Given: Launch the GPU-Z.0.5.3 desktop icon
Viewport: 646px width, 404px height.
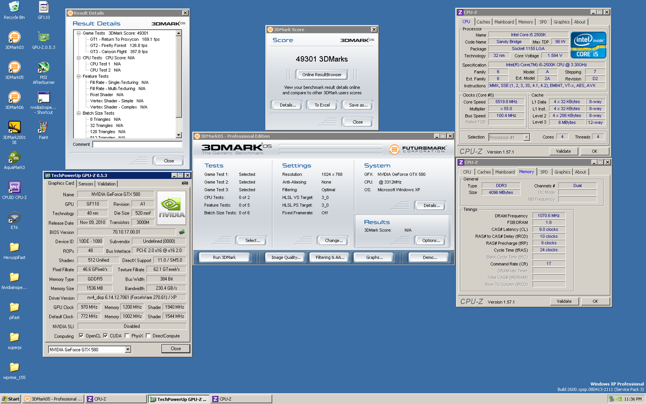Looking at the screenshot, I should (44, 40).
